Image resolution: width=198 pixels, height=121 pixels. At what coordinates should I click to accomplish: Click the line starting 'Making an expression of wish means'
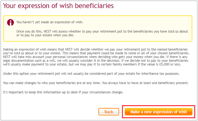tap(95, 49)
